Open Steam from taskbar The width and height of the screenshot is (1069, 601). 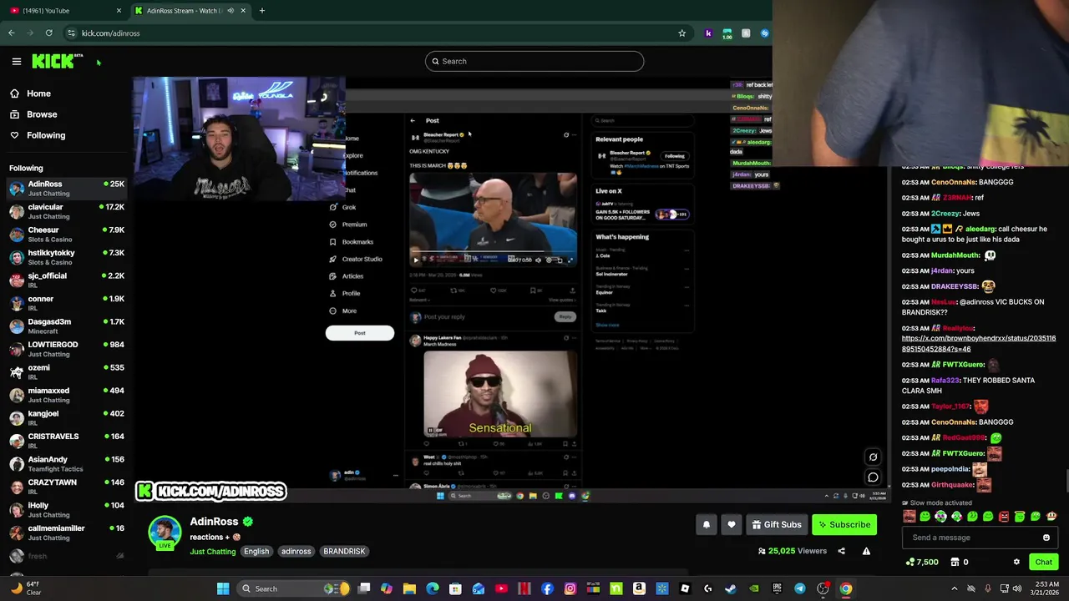click(731, 588)
